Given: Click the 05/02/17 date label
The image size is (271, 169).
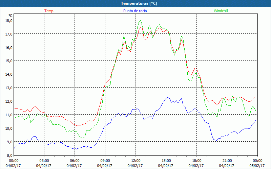Looking at the screenshot, I should (257, 166).
